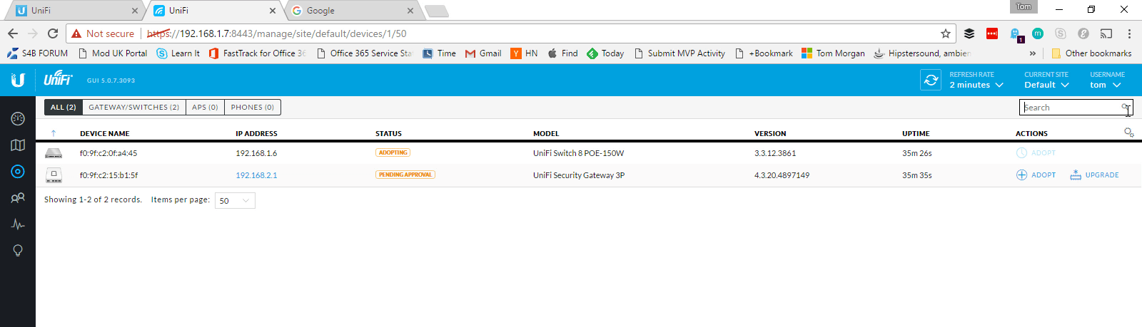The image size is (1142, 327).
Task: Open the Gmail bookmark
Action: click(x=483, y=53)
